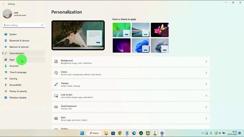Open the Settings gear icon on taskbar
The height and width of the screenshot is (137, 244).
coord(162,133)
